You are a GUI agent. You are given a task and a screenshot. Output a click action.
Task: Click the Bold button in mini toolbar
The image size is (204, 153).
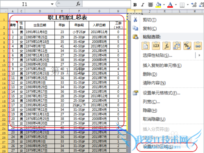[x=135, y=5]
